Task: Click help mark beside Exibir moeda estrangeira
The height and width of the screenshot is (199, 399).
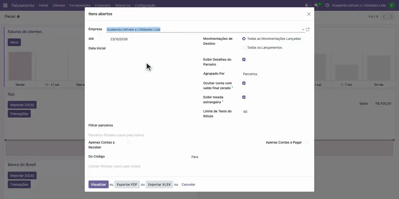Action: (222, 101)
